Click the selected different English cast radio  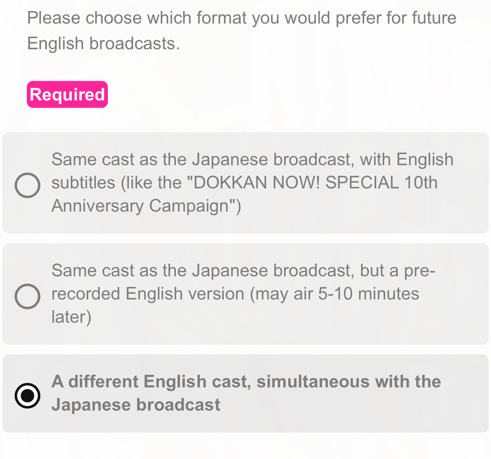click(x=27, y=396)
